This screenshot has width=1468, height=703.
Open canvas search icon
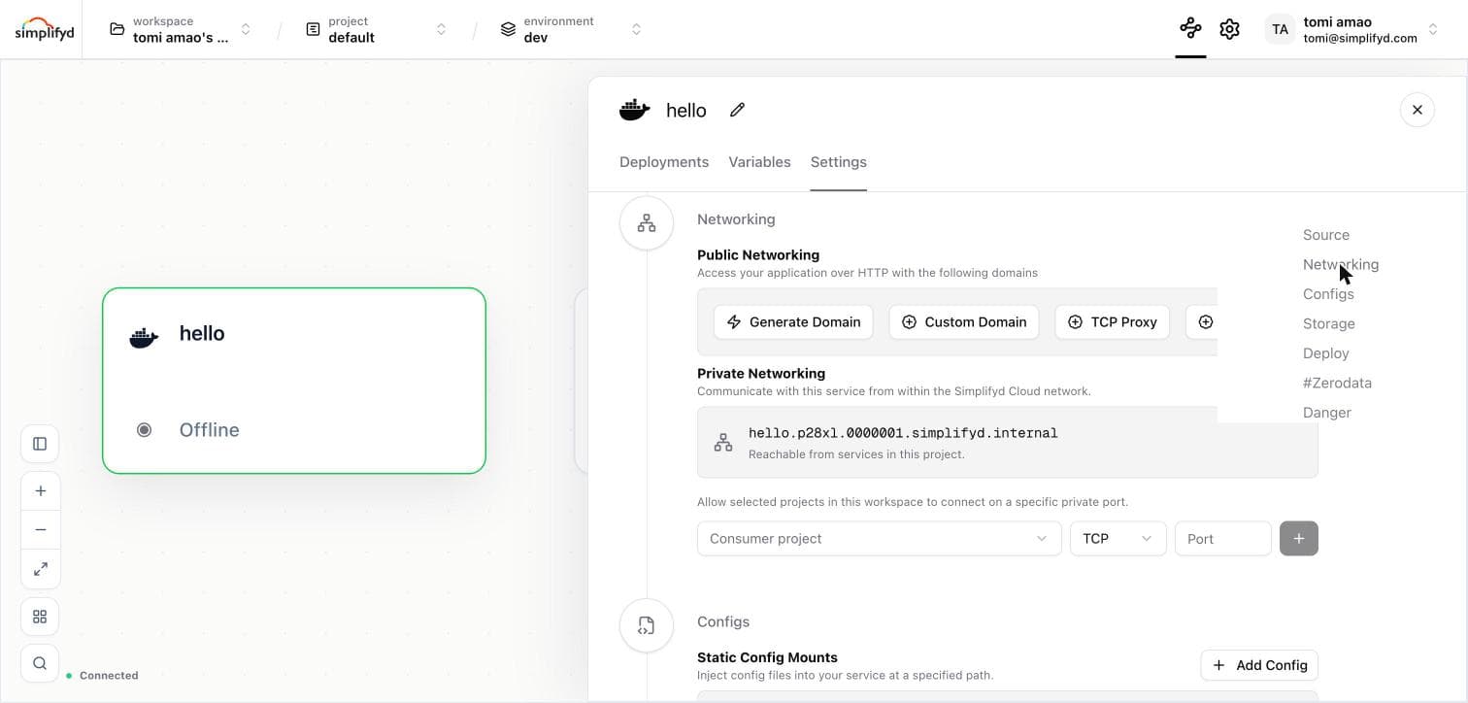point(40,663)
